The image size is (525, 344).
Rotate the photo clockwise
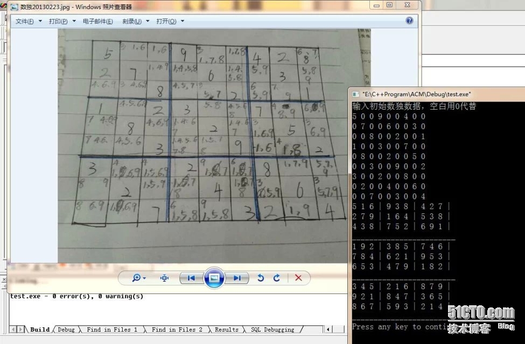[277, 278]
